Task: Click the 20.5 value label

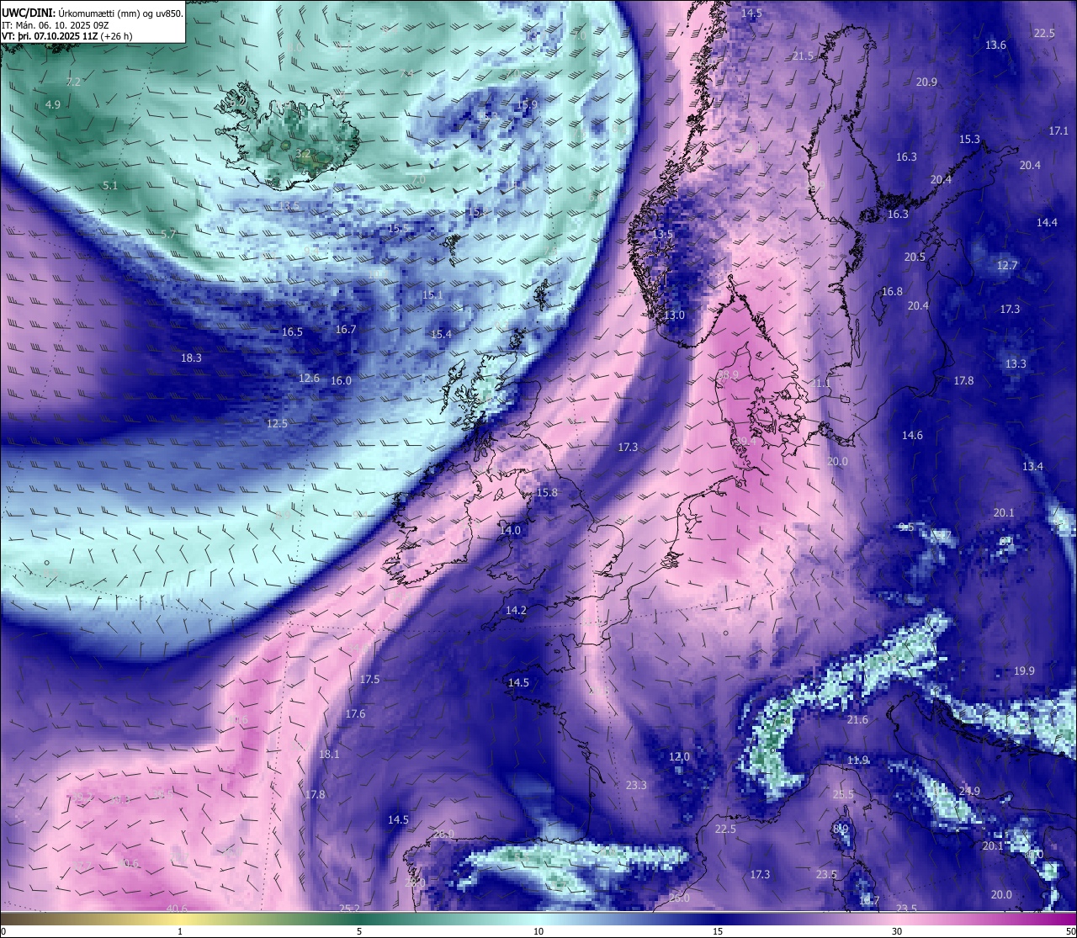Action: point(915,257)
